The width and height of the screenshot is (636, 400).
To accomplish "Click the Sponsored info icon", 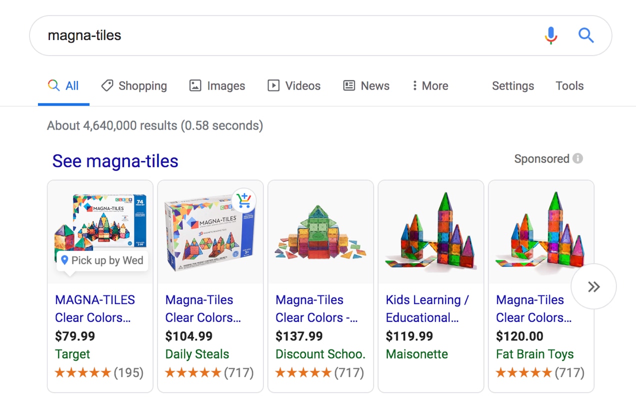I will click(577, 159).
